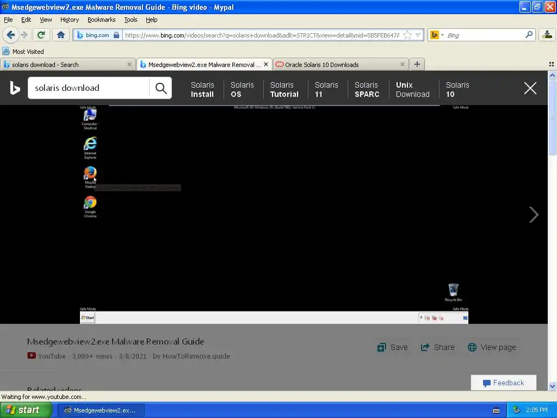Switch to the Oracle Solaris 10 Downloads tab

point(341,65)
